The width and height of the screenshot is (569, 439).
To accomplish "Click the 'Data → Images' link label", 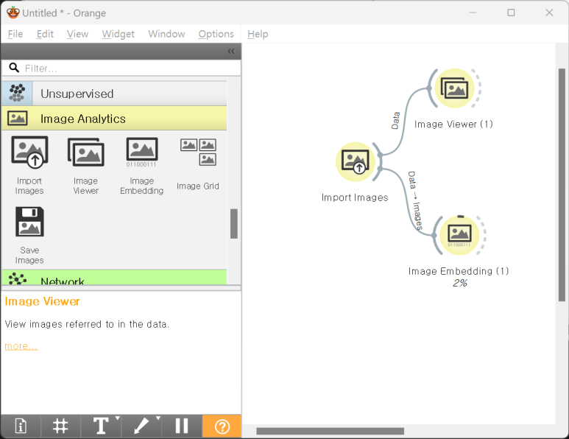I will 415,200.
